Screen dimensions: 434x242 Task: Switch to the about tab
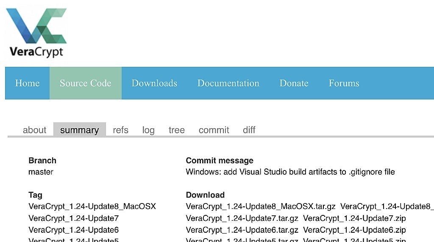34,130
